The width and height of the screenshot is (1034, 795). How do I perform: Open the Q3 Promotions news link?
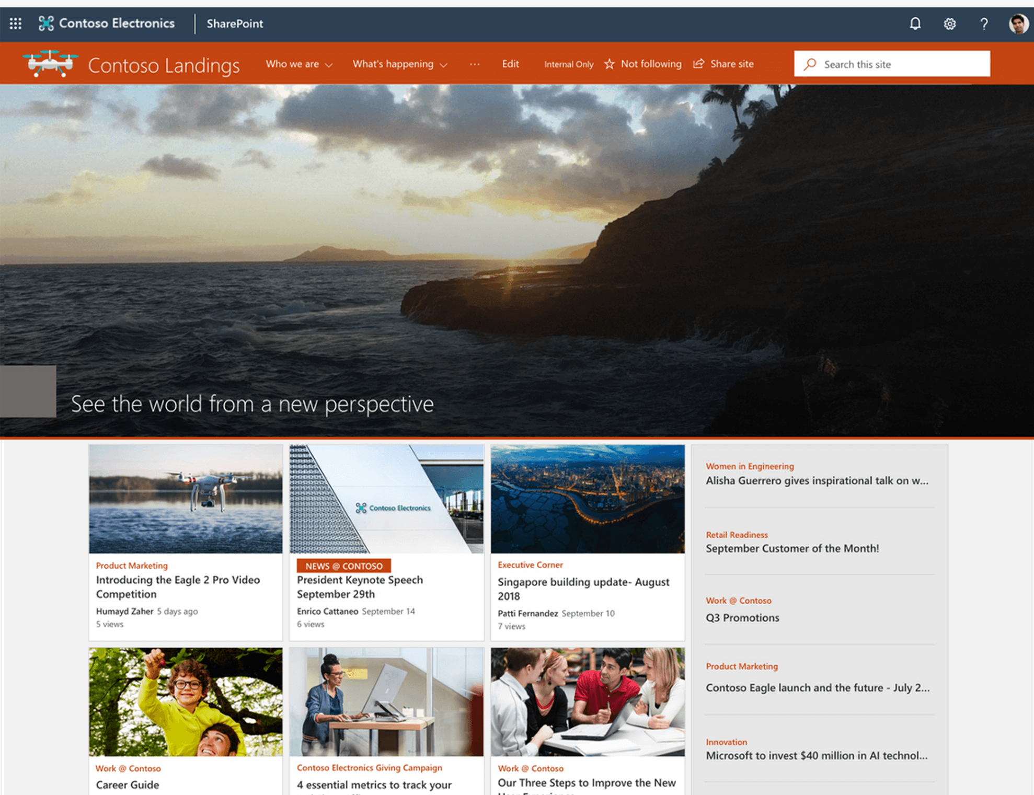click(742, 618)
